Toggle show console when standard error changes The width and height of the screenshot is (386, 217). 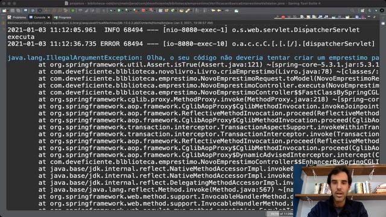click(x=326, y=17)
